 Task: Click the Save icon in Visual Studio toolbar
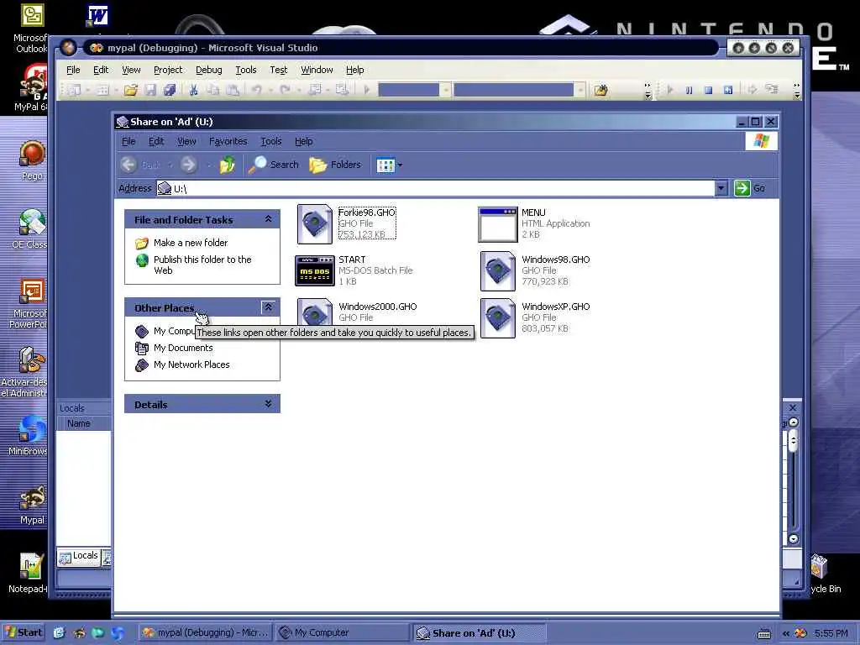click(150, 90)
